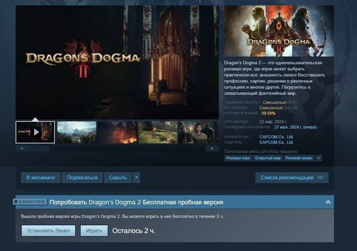The width and height of the screenshot is (357, 251).
Task: Click the arrow icon on Список рекомендаций
Action: (320, 178)
